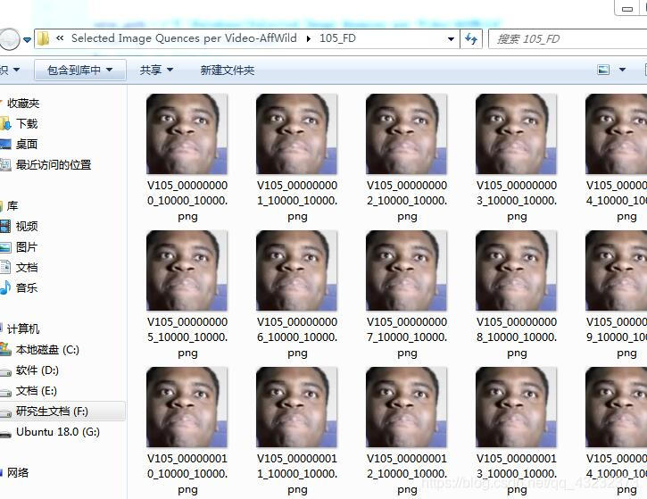Open 桌面 in navigation pane

pos(27,144)
